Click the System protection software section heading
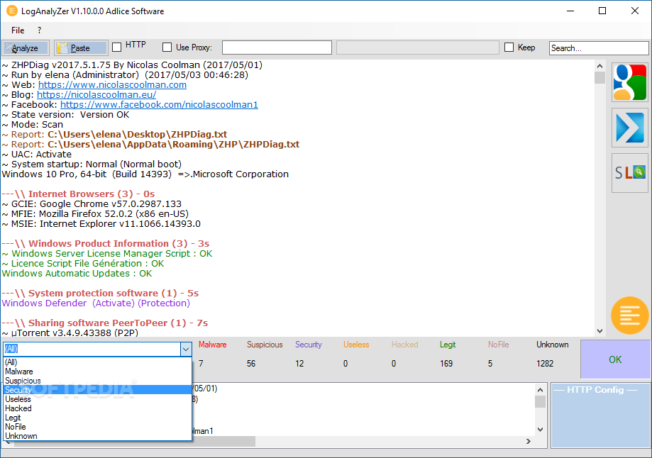This screenshot has width=652, height=458. pyautogui.click(x=100, y=293)
